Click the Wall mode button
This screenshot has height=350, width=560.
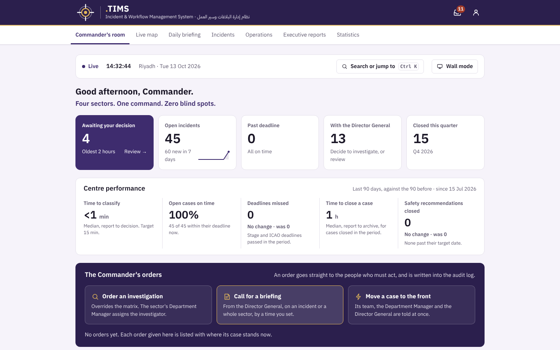(455, 66)
